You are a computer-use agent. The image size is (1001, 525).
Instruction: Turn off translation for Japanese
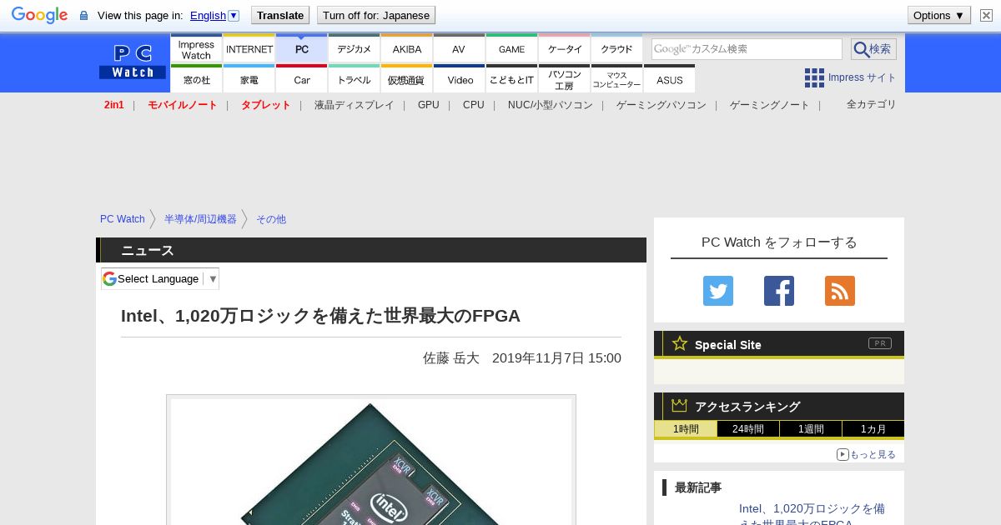tap(376, 15)
